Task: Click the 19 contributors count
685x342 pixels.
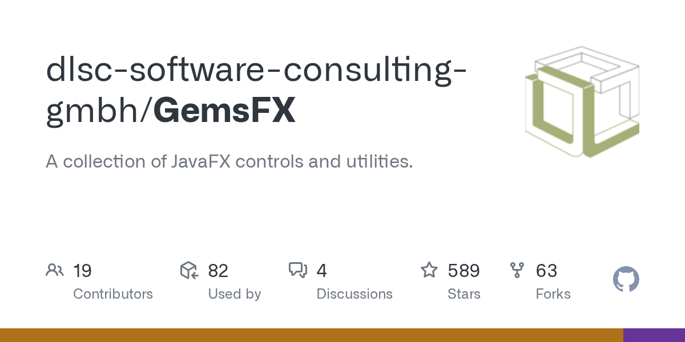Action: (x=83, y=271)
